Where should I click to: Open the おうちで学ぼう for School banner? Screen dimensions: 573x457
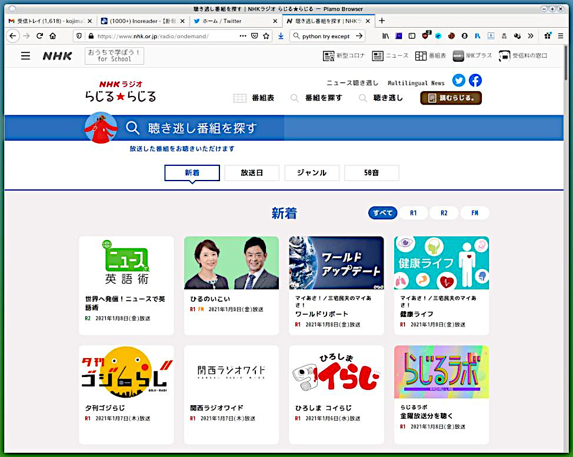coord(114,55)
